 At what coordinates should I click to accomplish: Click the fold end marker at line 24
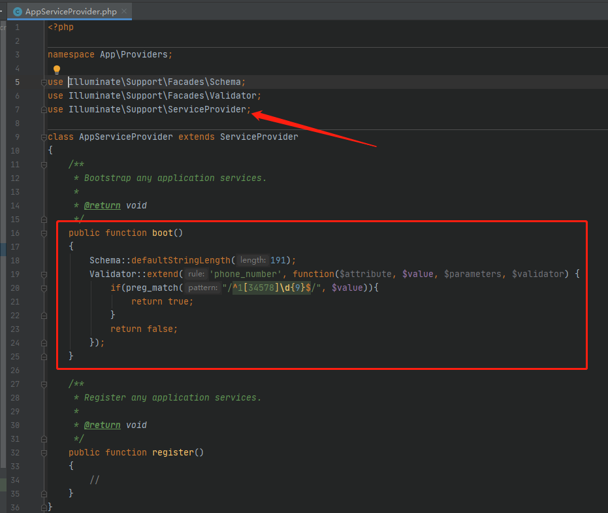pos(44,343)
